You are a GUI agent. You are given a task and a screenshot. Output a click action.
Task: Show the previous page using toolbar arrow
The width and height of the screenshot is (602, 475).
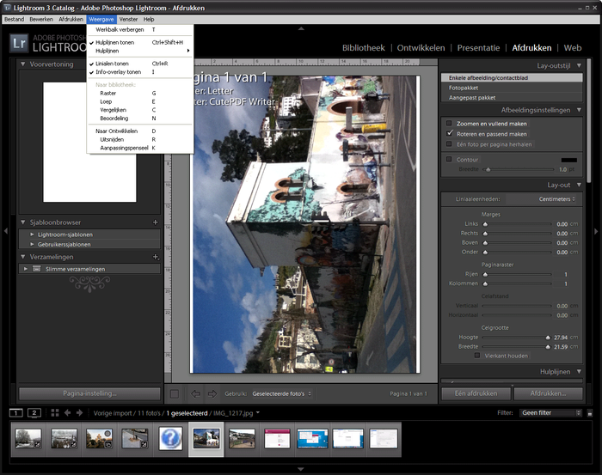[x=194, y=393]
